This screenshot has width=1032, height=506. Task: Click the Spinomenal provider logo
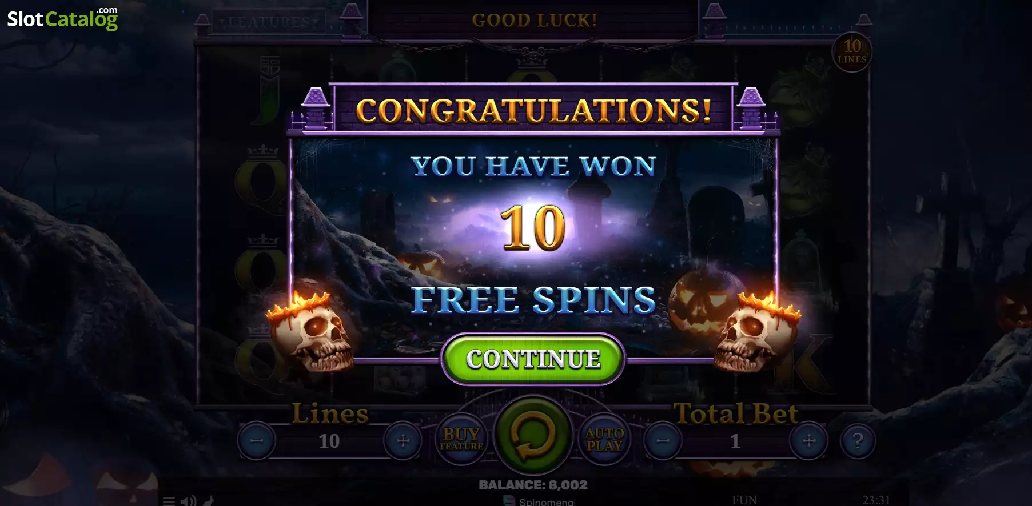[540, 501]
